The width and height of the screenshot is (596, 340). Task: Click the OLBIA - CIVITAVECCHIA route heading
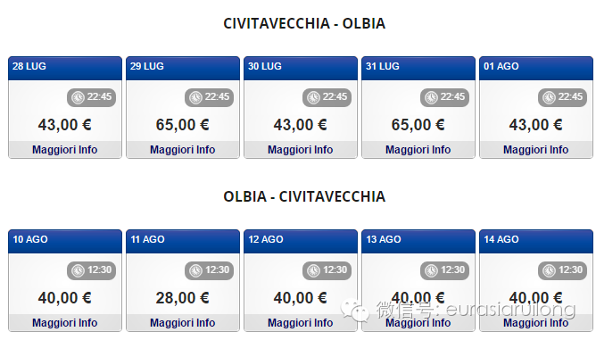[x=304, y=196]
